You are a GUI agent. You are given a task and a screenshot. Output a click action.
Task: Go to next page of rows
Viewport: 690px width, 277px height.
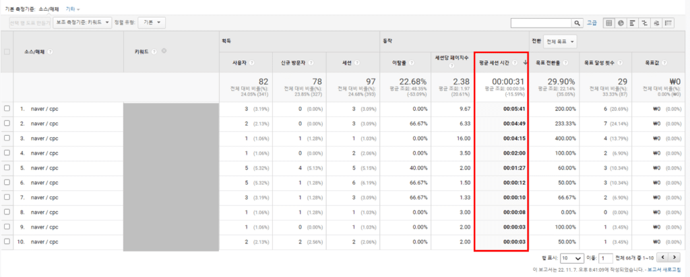pyautogui.click(x=675, y=258)
